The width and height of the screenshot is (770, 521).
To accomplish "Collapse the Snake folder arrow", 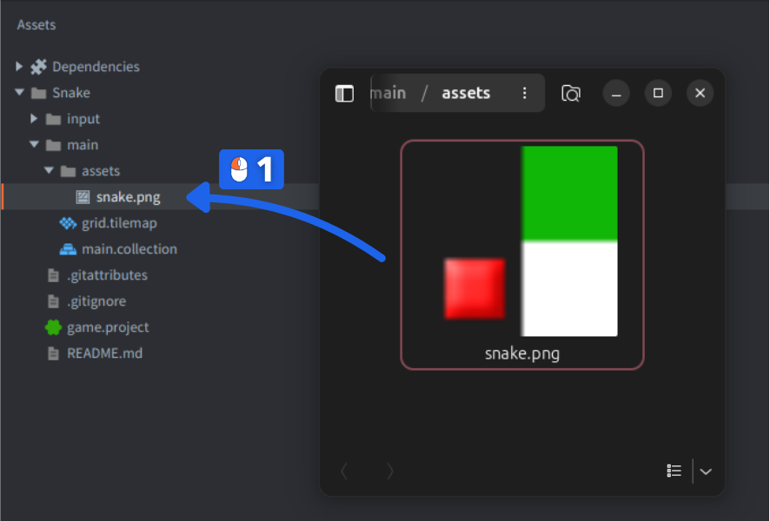I will pyautogui.click(x=19, y=93).
